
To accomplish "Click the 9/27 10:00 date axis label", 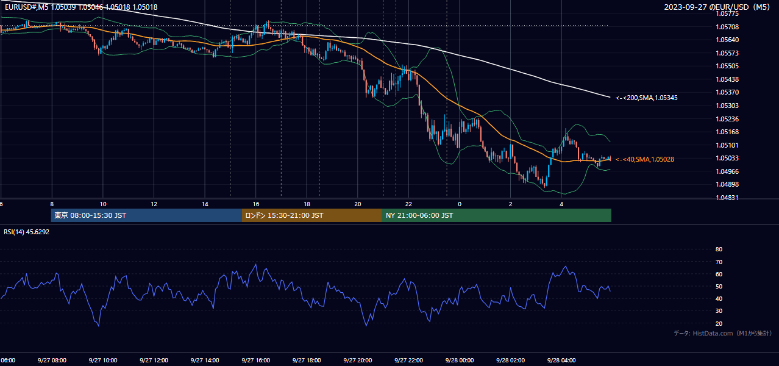I will [x=103, y=360].
